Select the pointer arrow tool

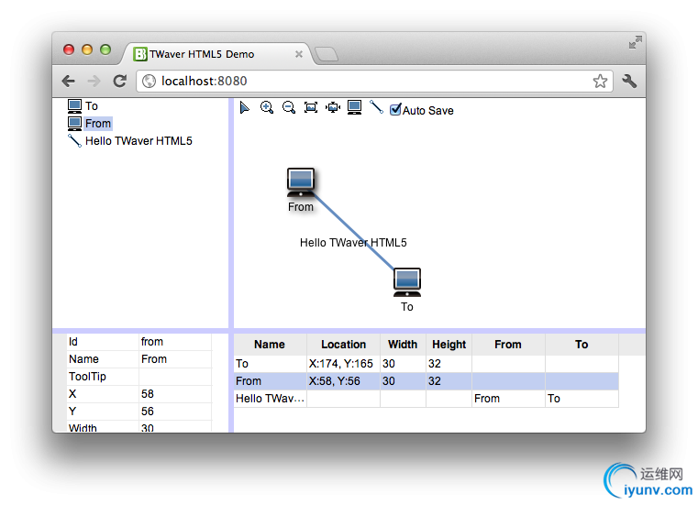coord(244,107)
